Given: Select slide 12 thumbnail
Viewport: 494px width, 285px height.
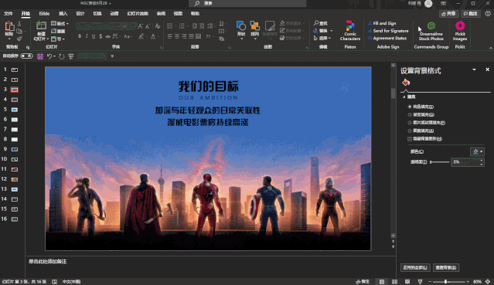Looking at the screenshot, I should pyautogui.click(x=15, y=179).
